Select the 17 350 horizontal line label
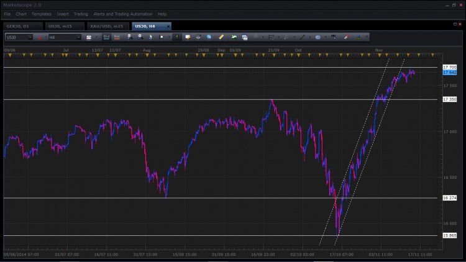The width and height of the screenshot is (466, 262). [x=450, y=99]
